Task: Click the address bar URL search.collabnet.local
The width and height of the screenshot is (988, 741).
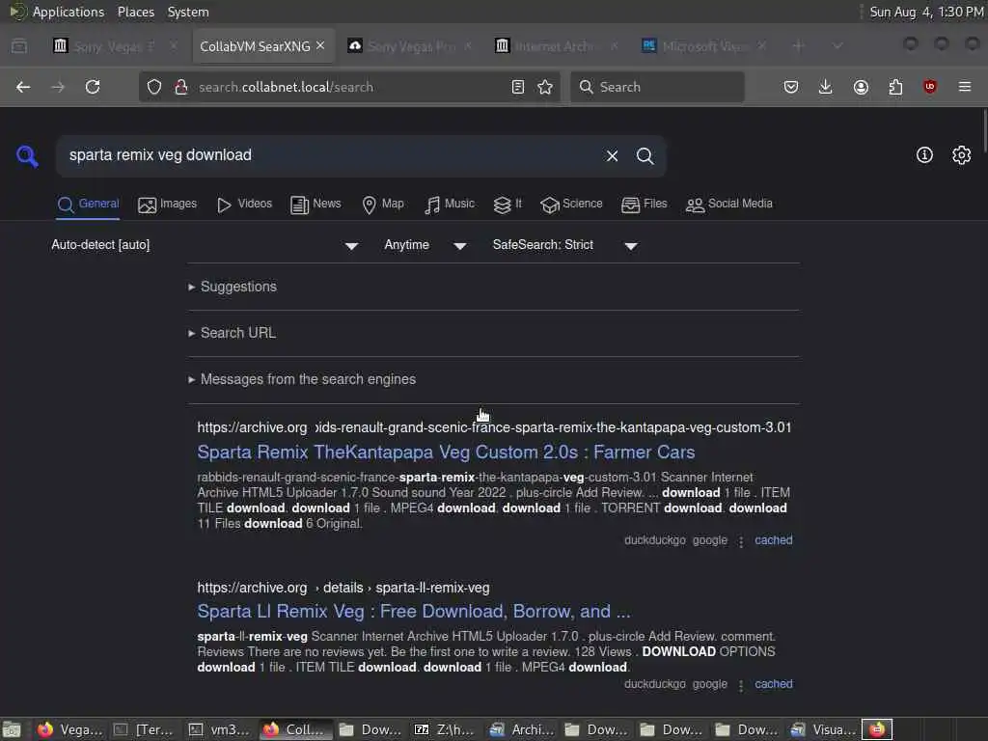Action: click(x=286, y=87)
